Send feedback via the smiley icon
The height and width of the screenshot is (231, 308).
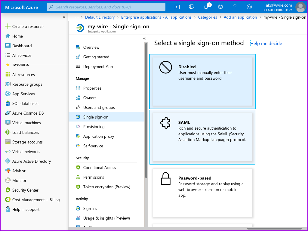[249, 7]
